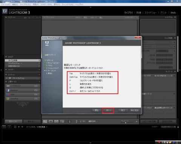Click the Facebook service set up link
181x144 pixels.
point(36,90)
